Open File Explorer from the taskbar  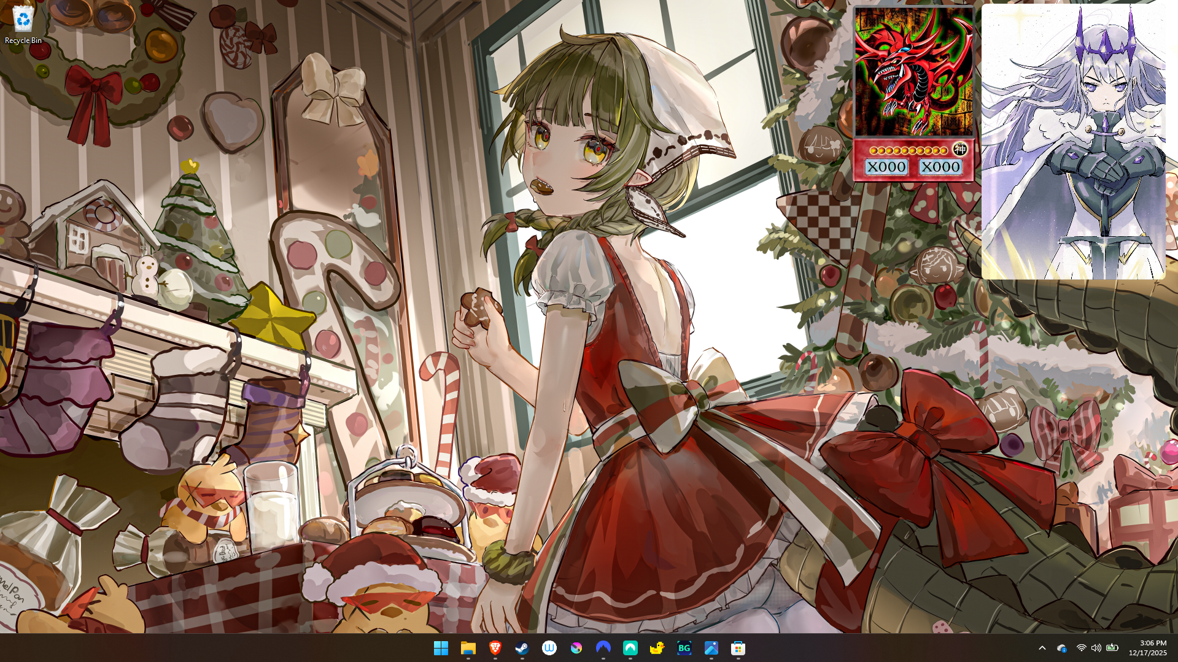[468, 648]
